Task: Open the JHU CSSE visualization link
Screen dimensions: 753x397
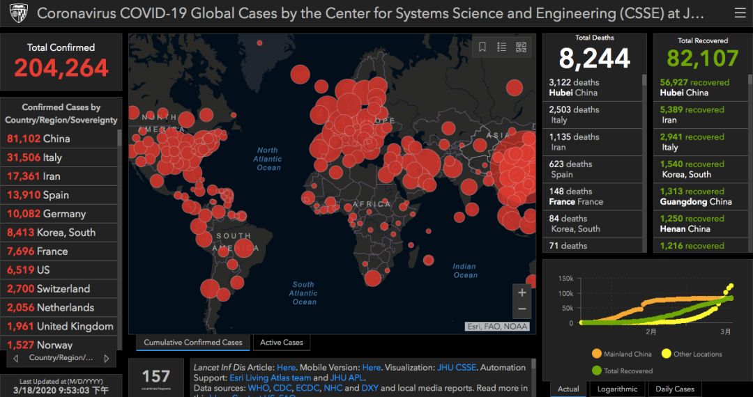Action: point(457,367)
